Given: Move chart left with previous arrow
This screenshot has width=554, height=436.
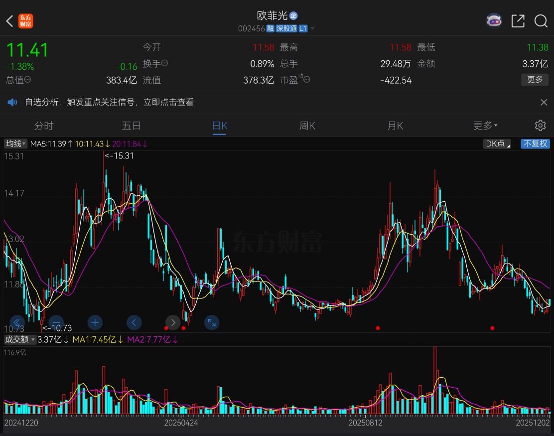Looking at the screenshot, I should [x=134, y=322].
